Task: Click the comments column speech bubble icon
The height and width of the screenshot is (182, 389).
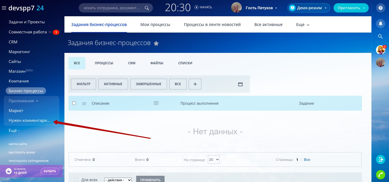Action: pos(156,103)
